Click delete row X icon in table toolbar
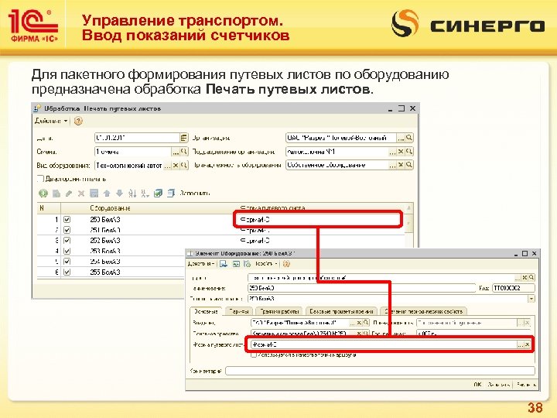 81,194
